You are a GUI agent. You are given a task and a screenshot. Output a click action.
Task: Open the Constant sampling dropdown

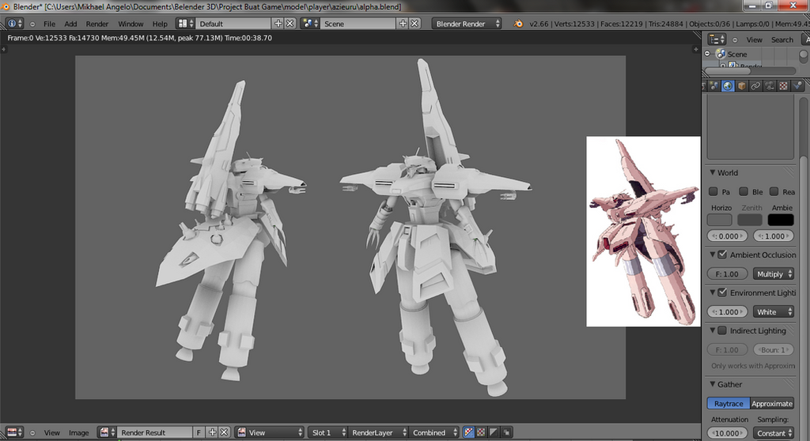(x=773, y=433)
